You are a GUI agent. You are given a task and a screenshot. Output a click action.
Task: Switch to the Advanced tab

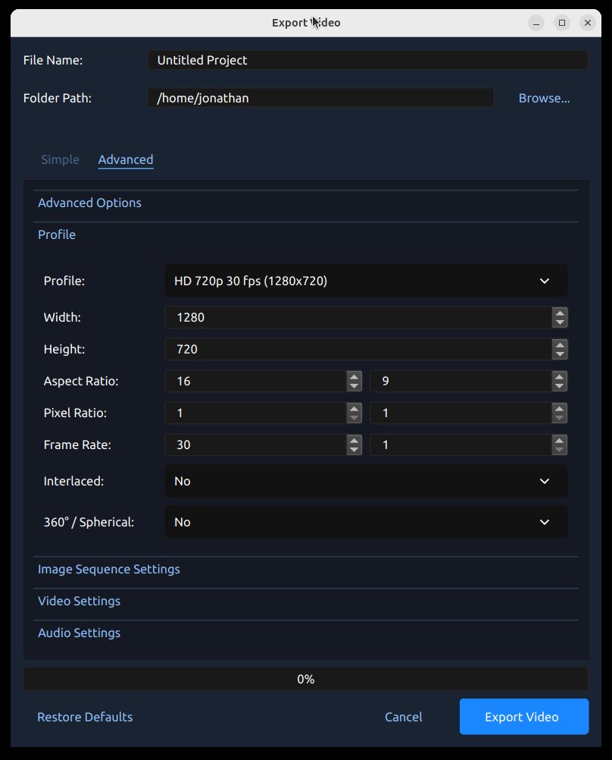point(125,159)
